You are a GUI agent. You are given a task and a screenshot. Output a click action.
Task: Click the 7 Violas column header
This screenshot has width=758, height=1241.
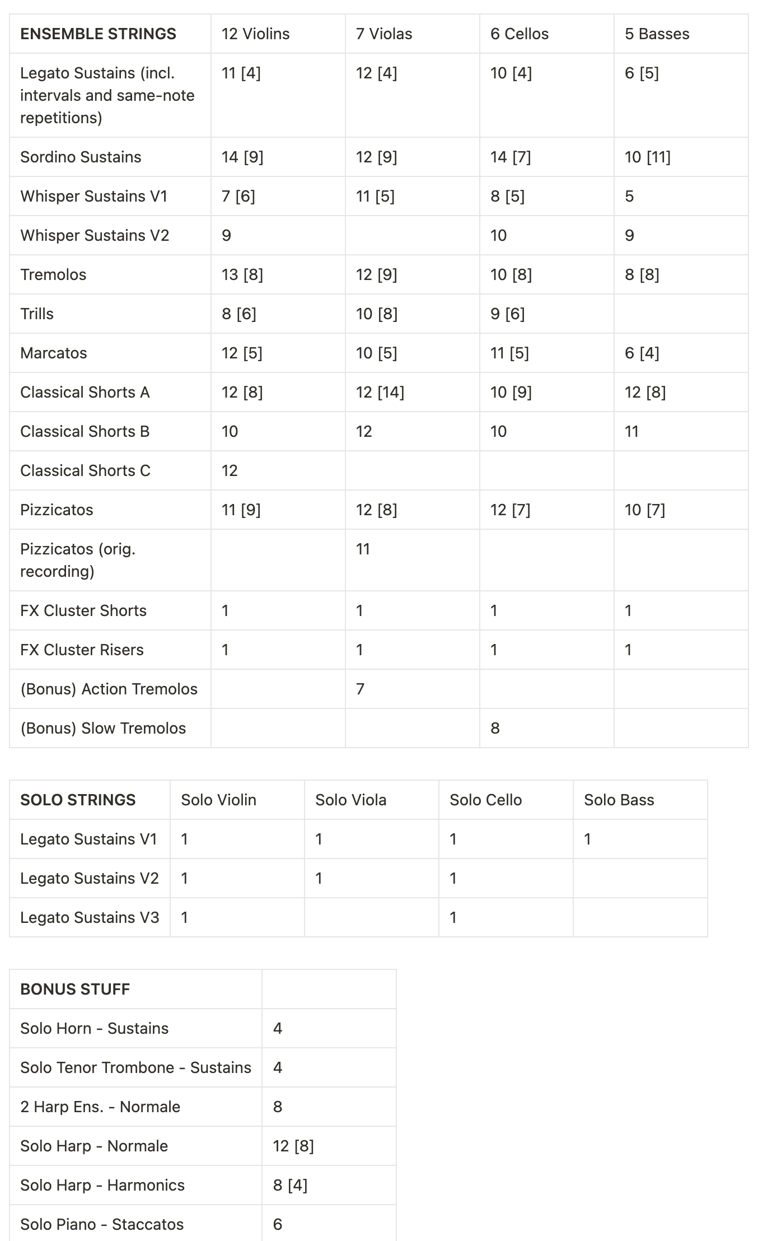[x=384, y=34]
